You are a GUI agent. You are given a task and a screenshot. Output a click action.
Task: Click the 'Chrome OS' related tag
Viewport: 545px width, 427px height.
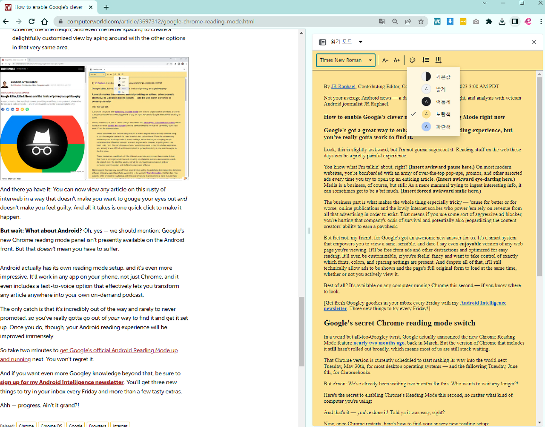tap(52, 425)
